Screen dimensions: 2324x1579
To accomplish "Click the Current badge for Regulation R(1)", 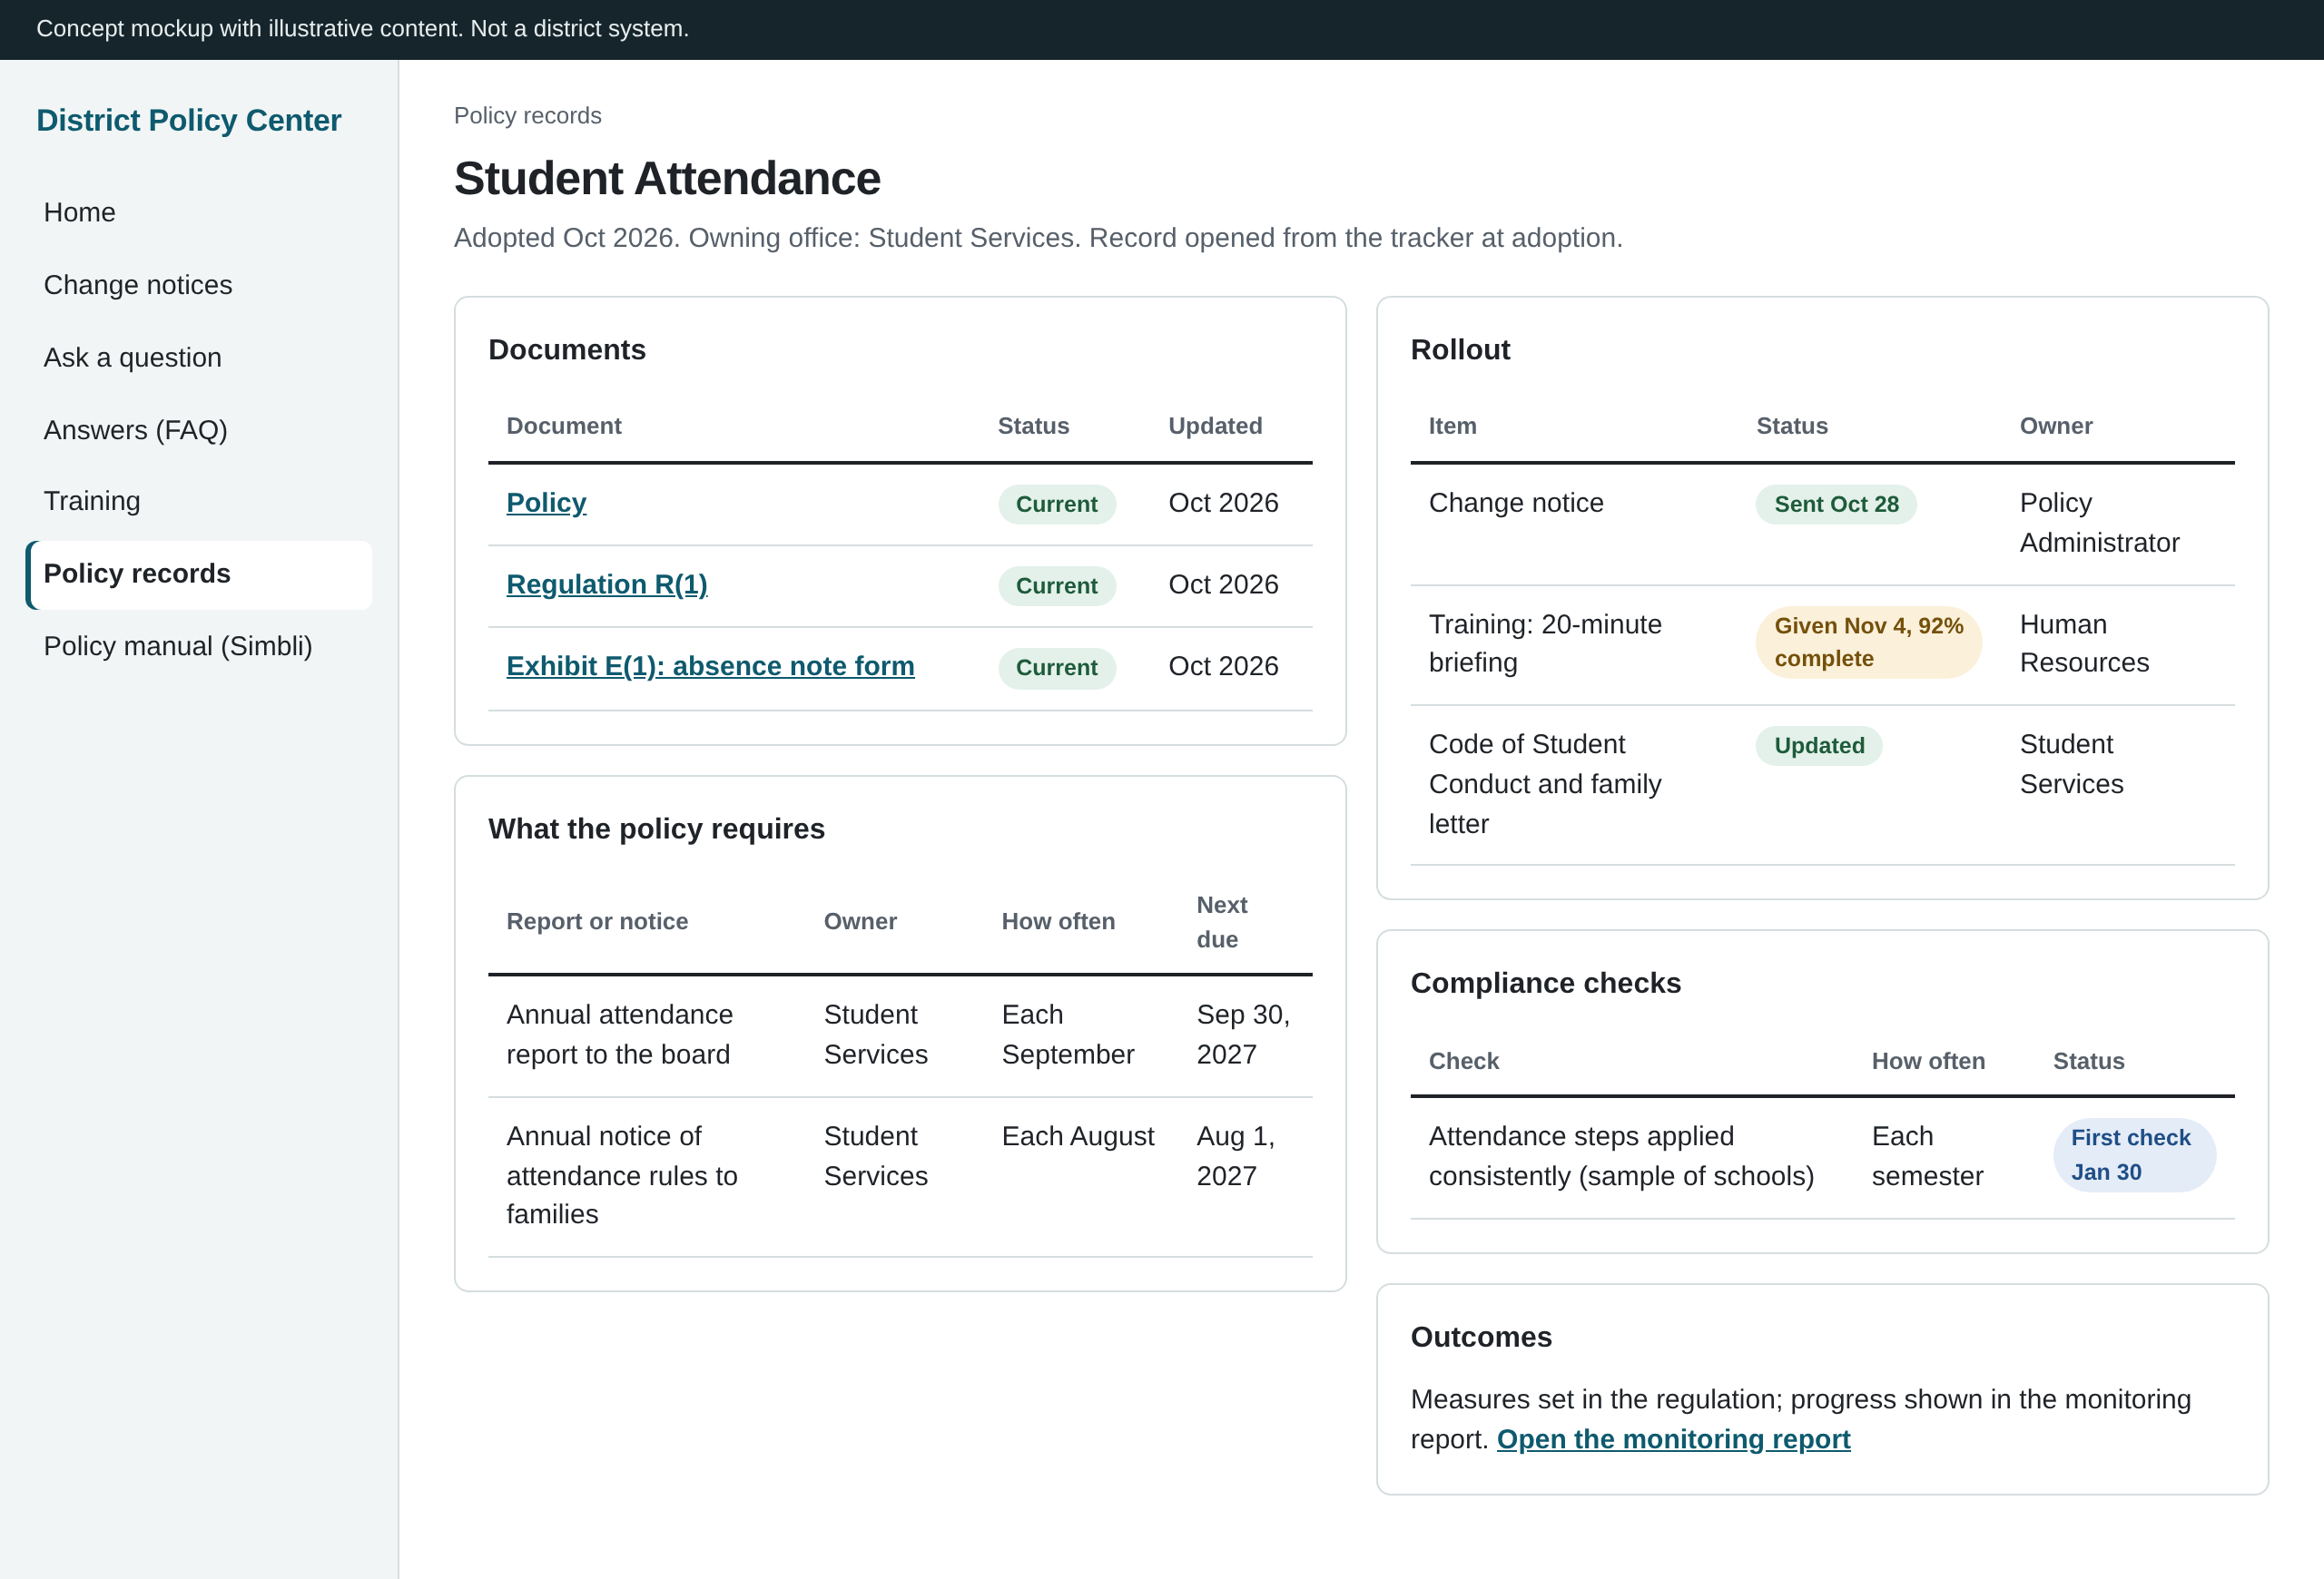I will point(1056,585).
